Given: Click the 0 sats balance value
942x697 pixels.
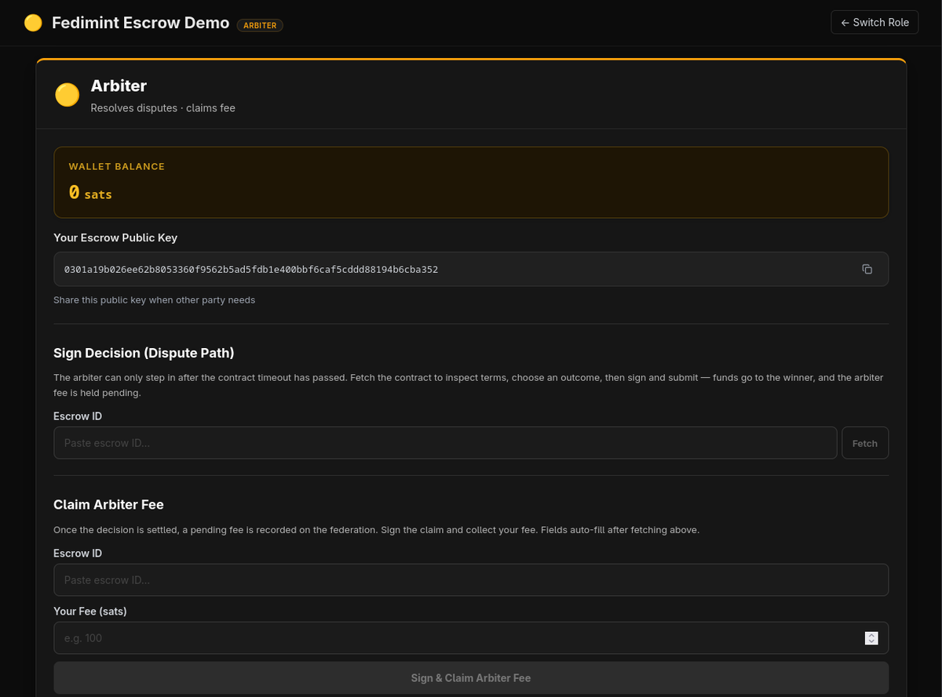Looking at the screenshot, I should click(90, 192).
